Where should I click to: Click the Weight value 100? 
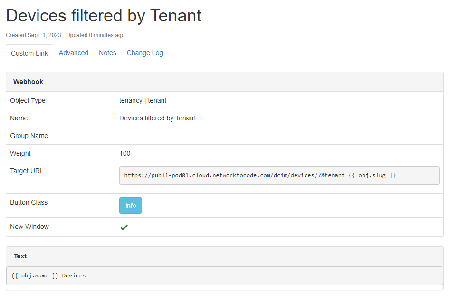[x=125, y=153]
